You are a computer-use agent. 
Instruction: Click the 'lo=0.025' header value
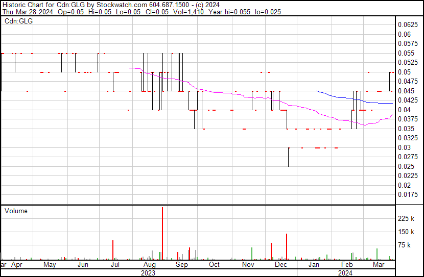(x=268, y=12)
